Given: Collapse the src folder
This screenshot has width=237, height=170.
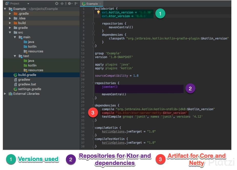Looking at the screenshot, I should (x=10, y=33).
